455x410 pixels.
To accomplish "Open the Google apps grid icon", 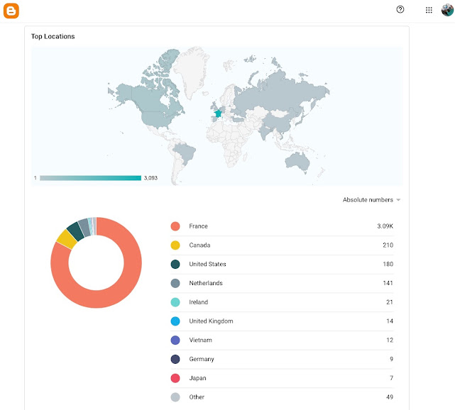I will (429, 10).
